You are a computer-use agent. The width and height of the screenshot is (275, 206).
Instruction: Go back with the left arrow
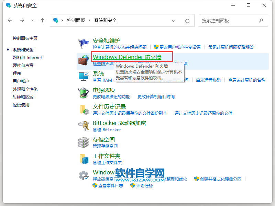point(10,20)
